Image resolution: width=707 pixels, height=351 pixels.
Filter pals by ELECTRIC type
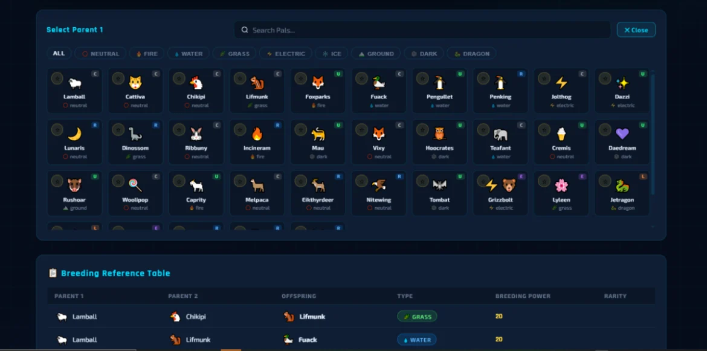pos(286,54)
